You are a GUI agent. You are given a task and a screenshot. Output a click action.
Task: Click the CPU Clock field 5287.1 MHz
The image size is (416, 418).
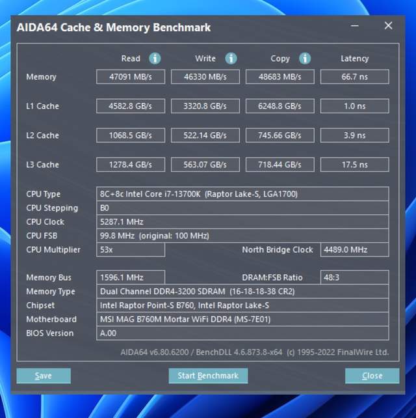pyautogui.click(x=242, y=222)
